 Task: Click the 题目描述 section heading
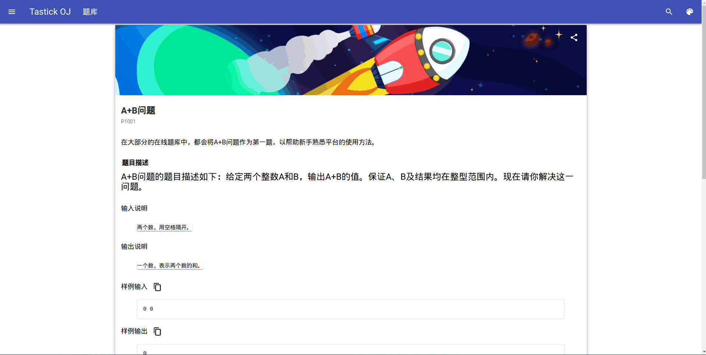(x=135, y=163)
